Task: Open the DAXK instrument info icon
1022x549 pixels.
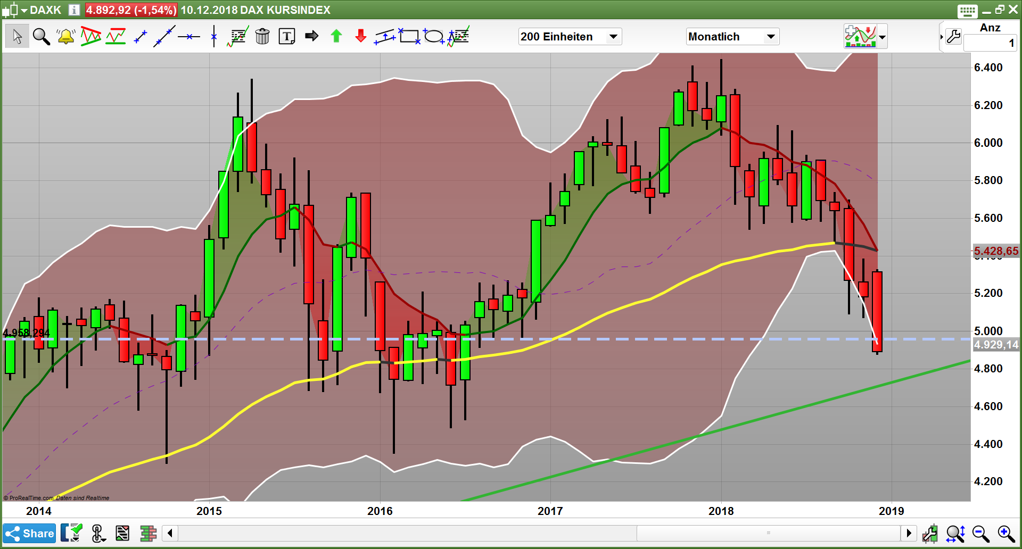Action: click(x=75, y=10)
